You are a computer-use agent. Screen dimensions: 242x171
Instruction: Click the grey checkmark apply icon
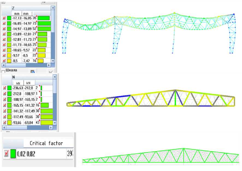51,72
